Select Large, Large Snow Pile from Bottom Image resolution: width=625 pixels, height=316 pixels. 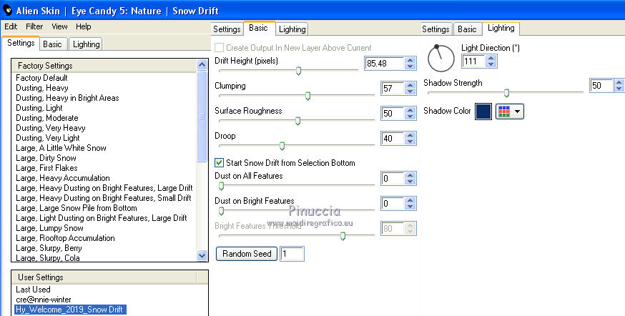[x=76, y=208]
